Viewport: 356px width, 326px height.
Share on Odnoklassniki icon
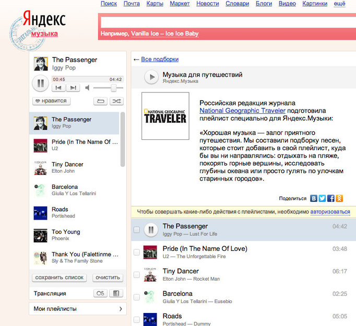(x=339, y=198)
